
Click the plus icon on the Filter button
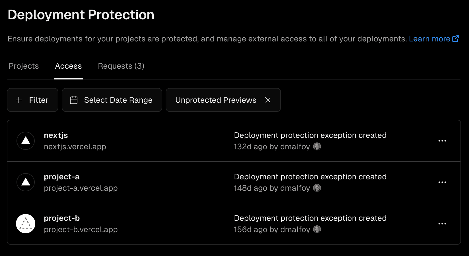point(19,100)
